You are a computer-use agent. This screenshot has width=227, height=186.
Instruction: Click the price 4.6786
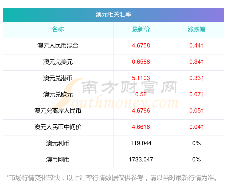click(141, 111)
